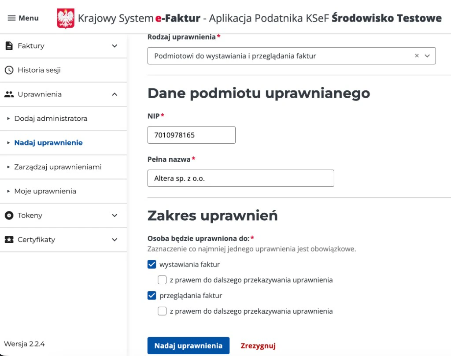Click the Tokeny circle icon
The image size is (451, 356).
[x=9, y=215]
